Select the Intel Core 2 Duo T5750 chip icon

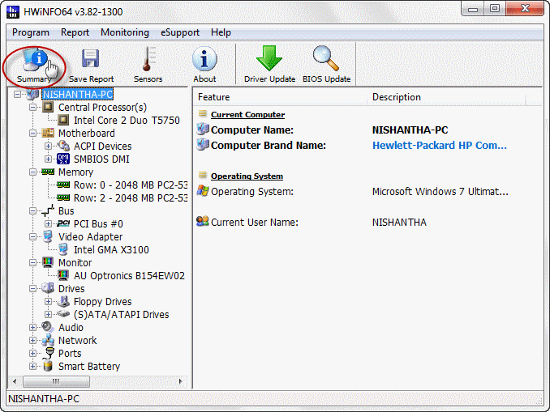click(63, 120)
